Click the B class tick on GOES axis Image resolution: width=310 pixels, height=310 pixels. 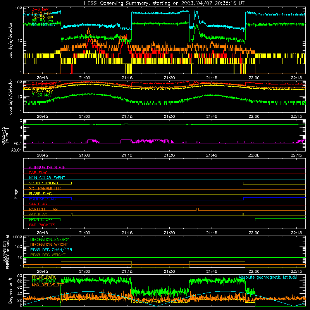(x=21, y=127)
